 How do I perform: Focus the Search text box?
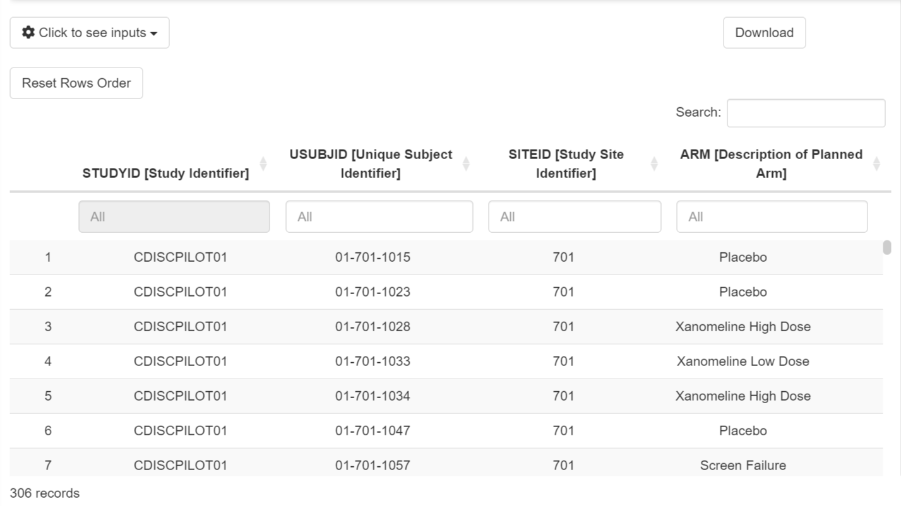806,113
